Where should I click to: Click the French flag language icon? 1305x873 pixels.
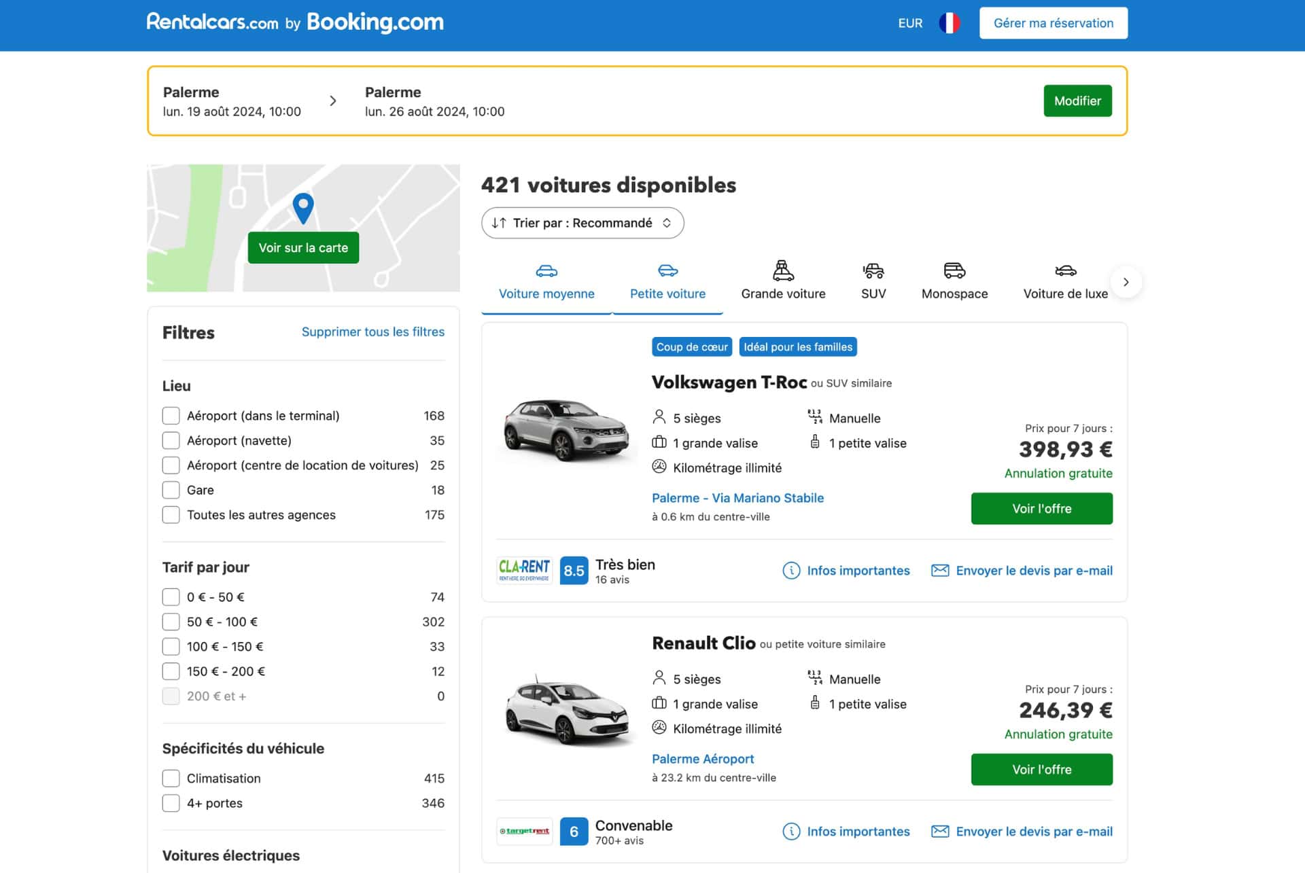coord(949,23)
